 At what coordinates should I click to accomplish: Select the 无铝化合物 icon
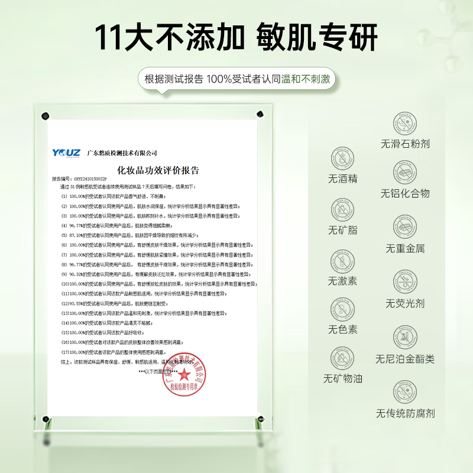[x=406, y=173]
